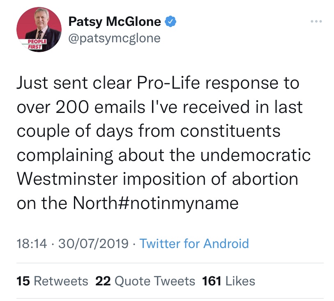View the 22 Quote Tweets list

pyautogui.click(x=145, y=281)
